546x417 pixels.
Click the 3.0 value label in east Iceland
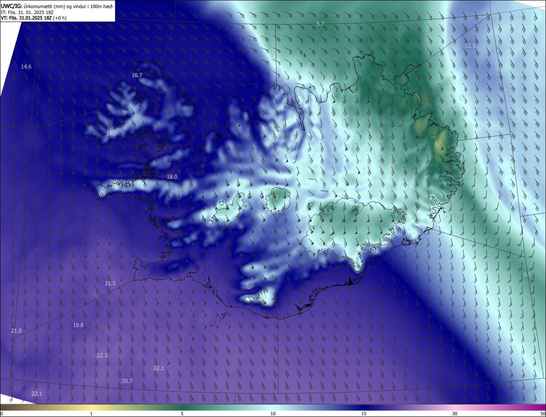[438, 144]
